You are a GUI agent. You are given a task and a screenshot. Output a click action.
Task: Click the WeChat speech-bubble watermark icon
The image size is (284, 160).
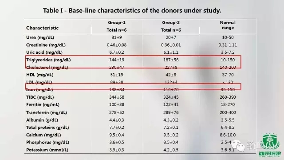click(238, 145)
